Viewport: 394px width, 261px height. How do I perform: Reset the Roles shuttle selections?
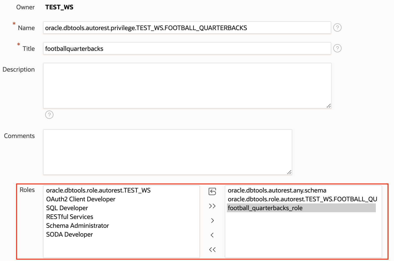[212, 191]
